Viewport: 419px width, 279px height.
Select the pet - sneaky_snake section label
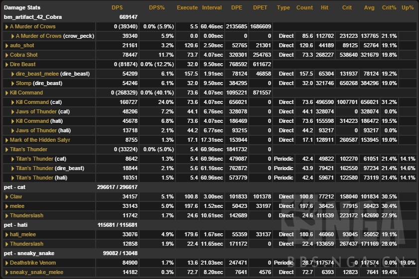(x=29, y=254)
